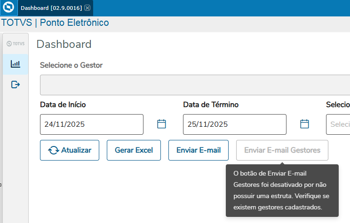Click the TOTVS logo in the title bar
The image size is (350, 223).
pos(8,8)
